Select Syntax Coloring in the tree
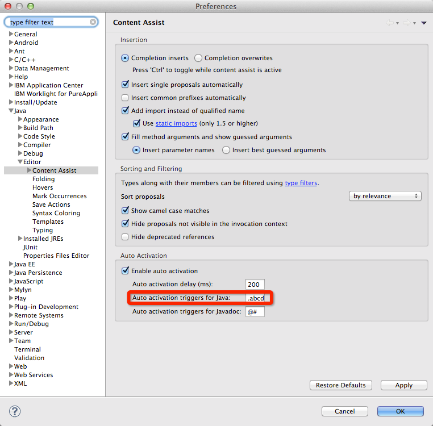 tap(56, 213)
